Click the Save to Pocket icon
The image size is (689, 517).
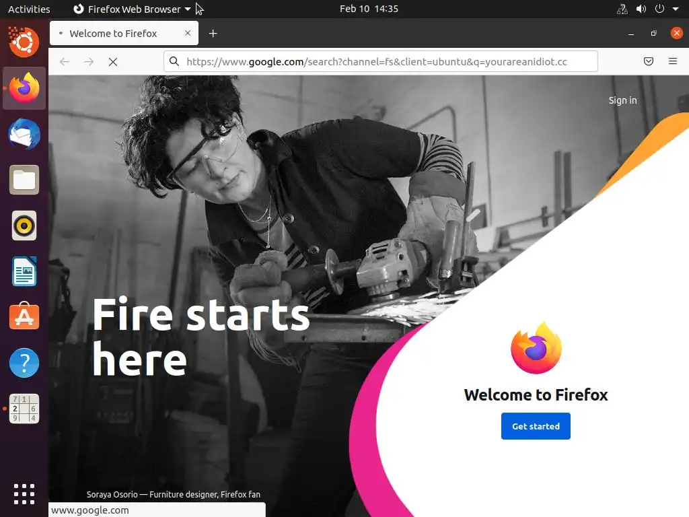tap(648, 61)
